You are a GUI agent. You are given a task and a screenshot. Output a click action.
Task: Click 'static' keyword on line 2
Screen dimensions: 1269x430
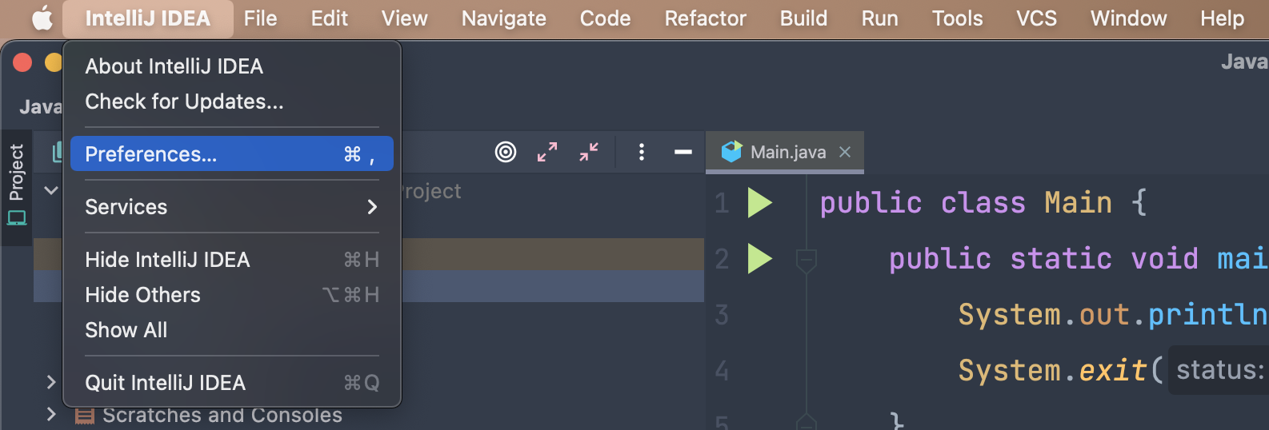click(1061, 259)
